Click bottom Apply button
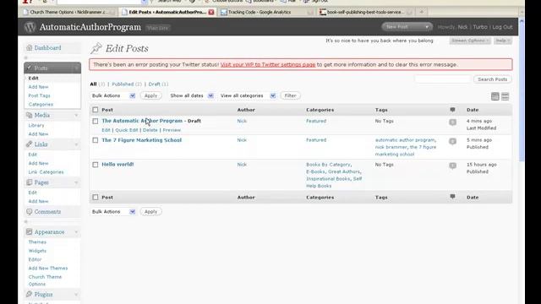Viewport: 541px width, 304px height. 150,212
